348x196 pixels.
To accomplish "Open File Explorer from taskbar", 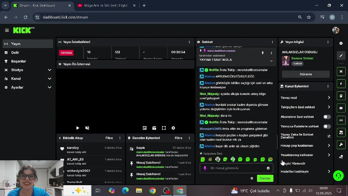I will click(139, 191).
